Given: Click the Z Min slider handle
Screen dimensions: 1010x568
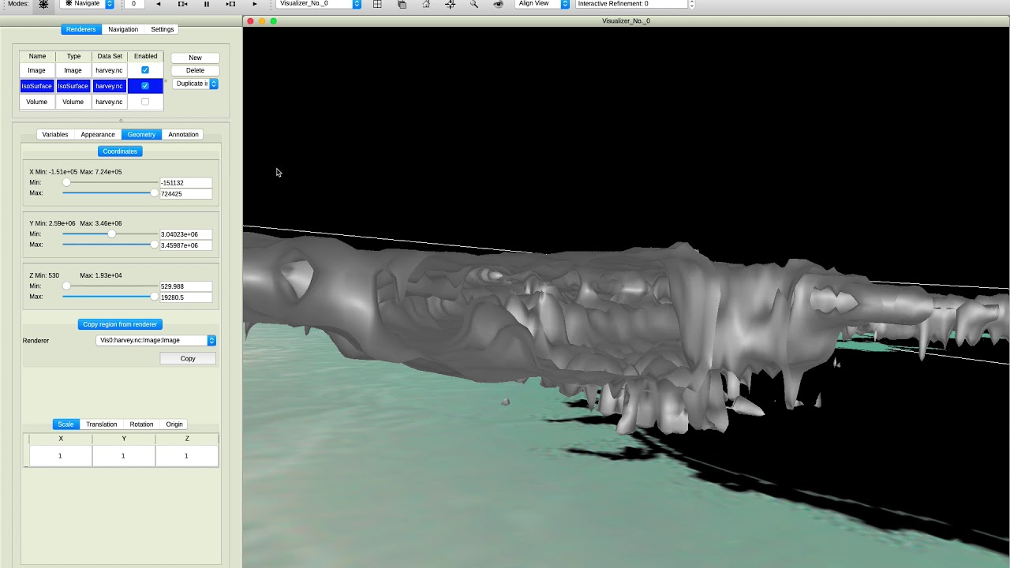Looking at the screenshot, I should pos(66,286).
